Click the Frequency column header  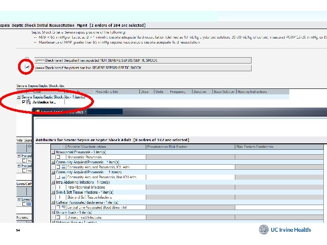pos(180,92)
